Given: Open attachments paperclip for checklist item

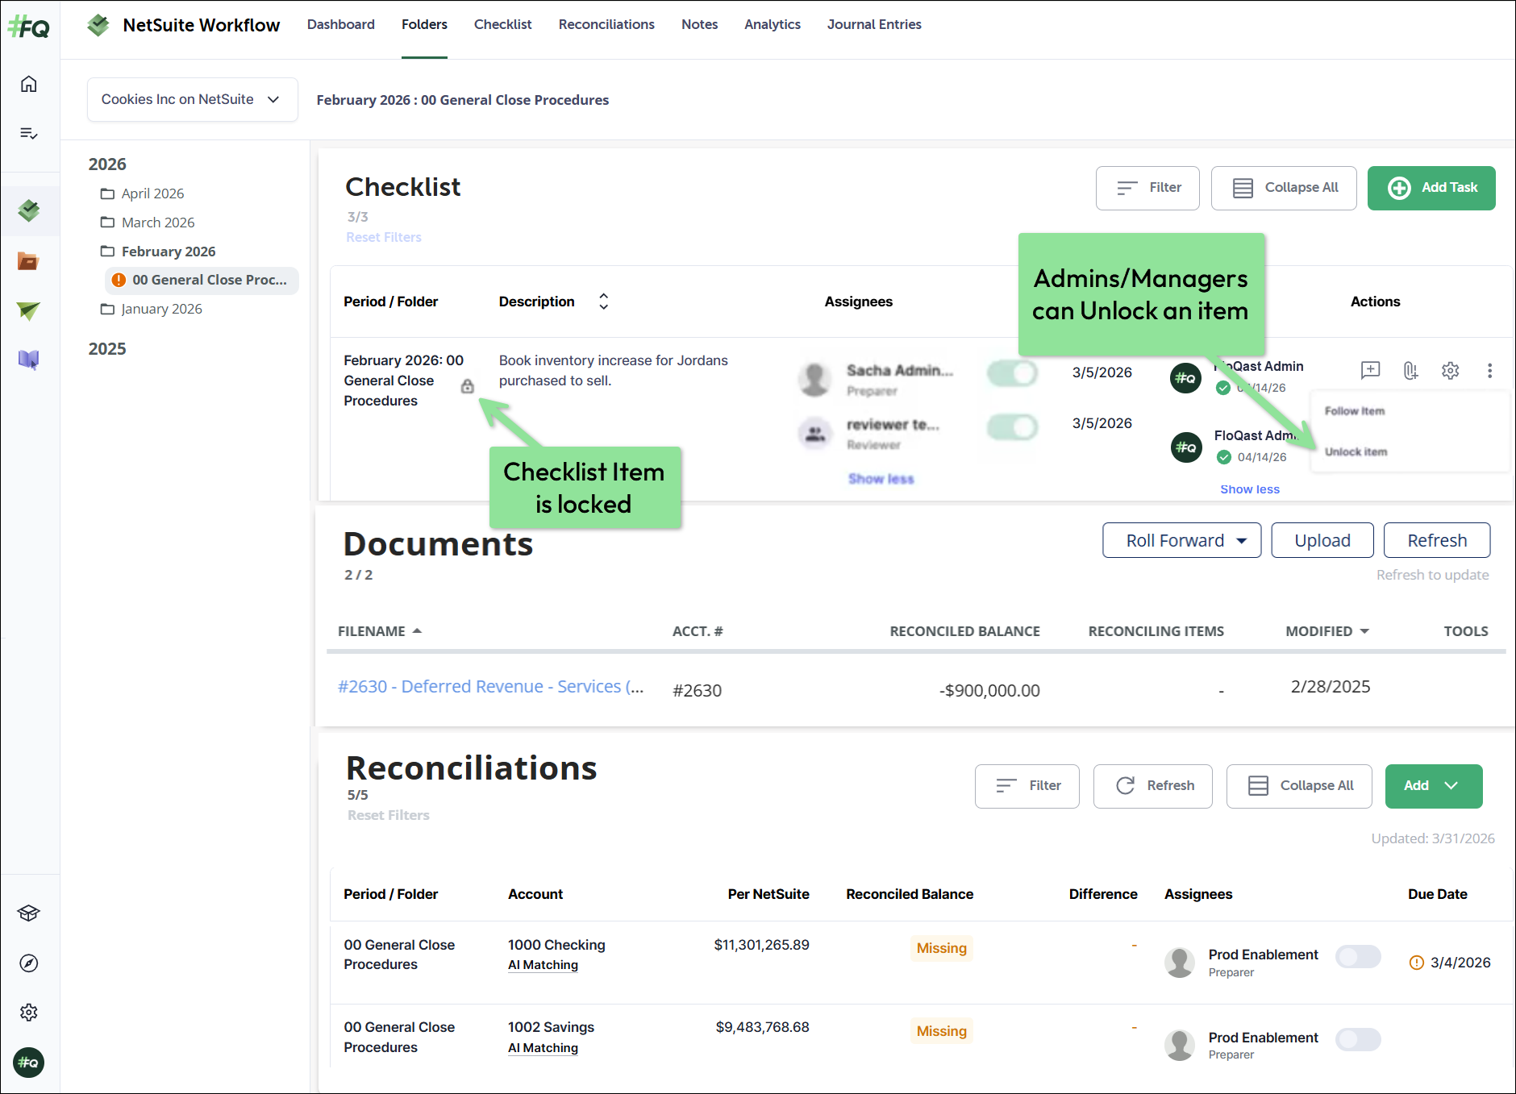Looking at the screenshot, I should pyautogui.click(x=1410, y=370).
